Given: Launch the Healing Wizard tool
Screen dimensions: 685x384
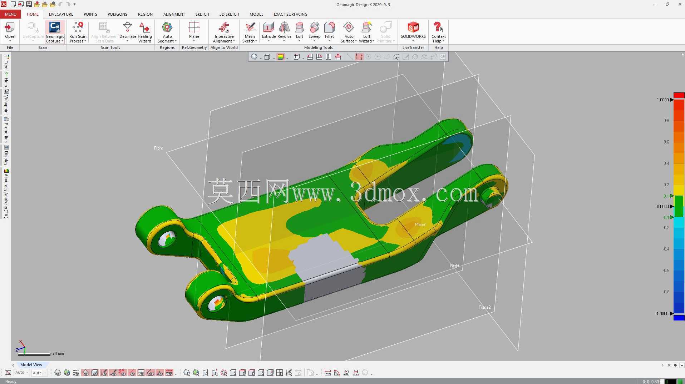Looking at the screenshot, I should point(144,32).
